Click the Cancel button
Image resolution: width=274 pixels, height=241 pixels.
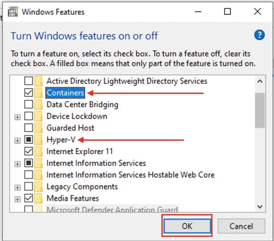click(241, 226)
